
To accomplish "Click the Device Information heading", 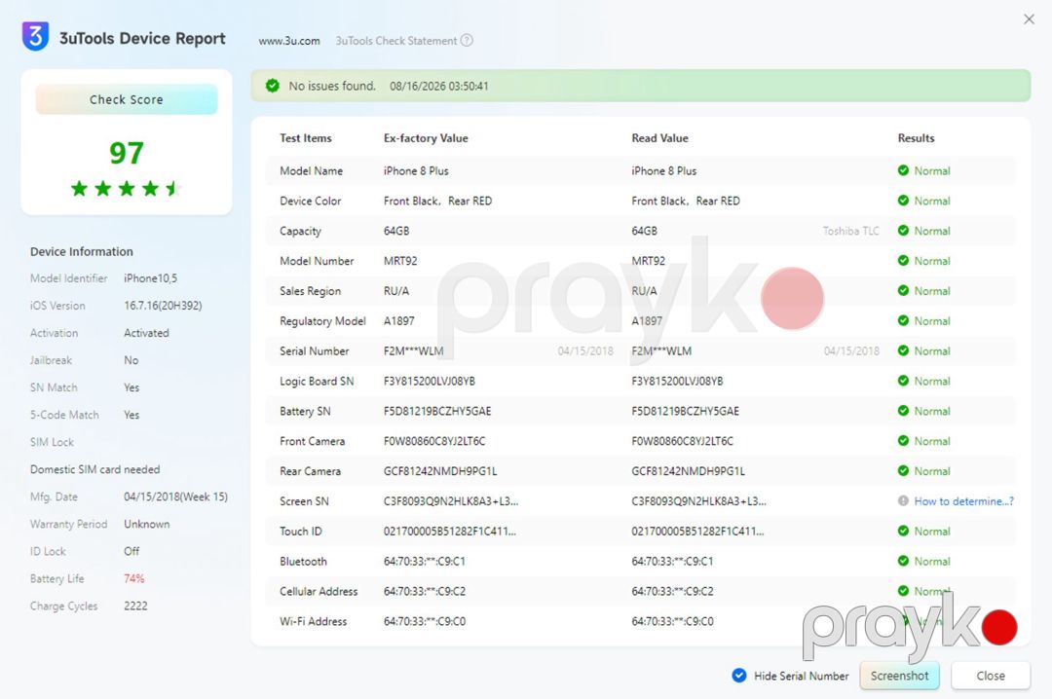I will [81, 251].
